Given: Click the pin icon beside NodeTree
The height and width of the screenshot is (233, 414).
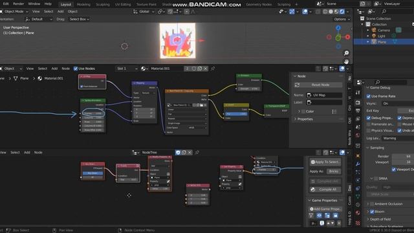Looking at the screenshot, I should coord(197,153).
